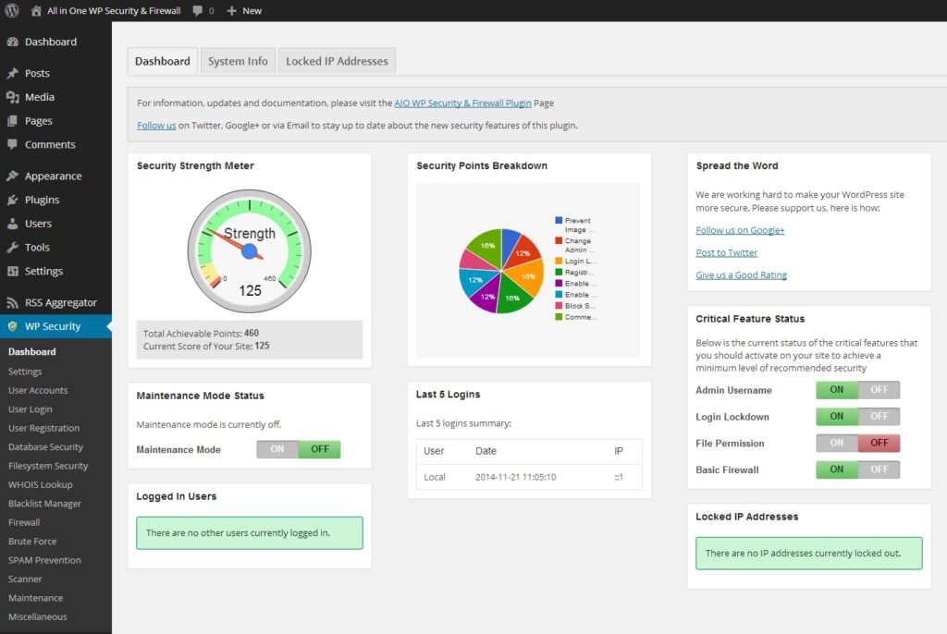This screenshot has width=947, height=634.
Task: Click the WordPress logo in the admin bar
Action: (x=10, y=10)
